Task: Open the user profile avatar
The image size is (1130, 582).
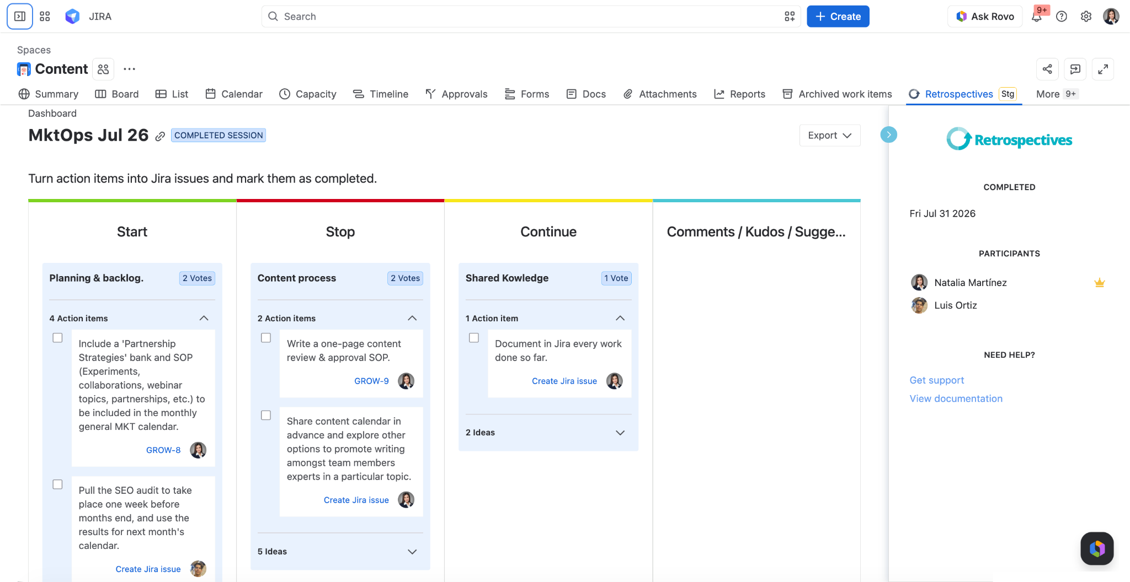Action: (x=1111, y=17)
